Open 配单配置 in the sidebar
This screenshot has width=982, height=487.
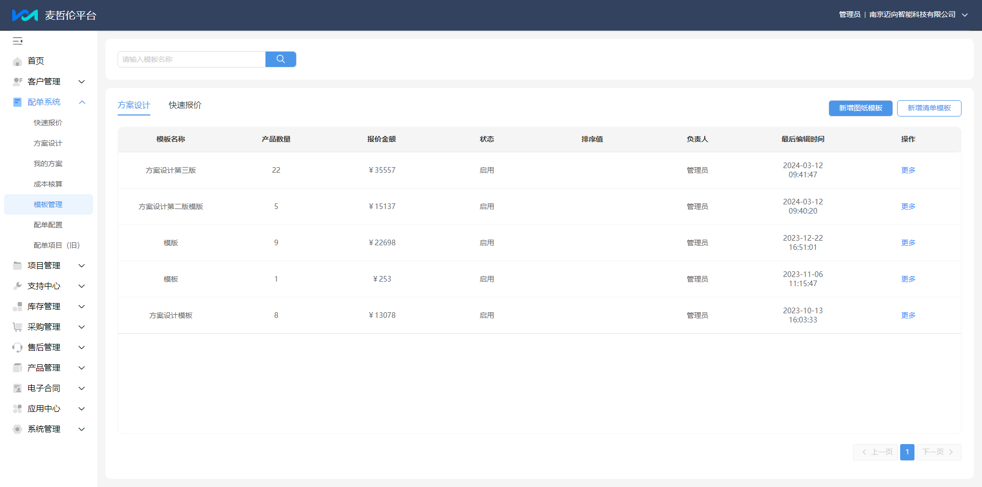[48, 225]
